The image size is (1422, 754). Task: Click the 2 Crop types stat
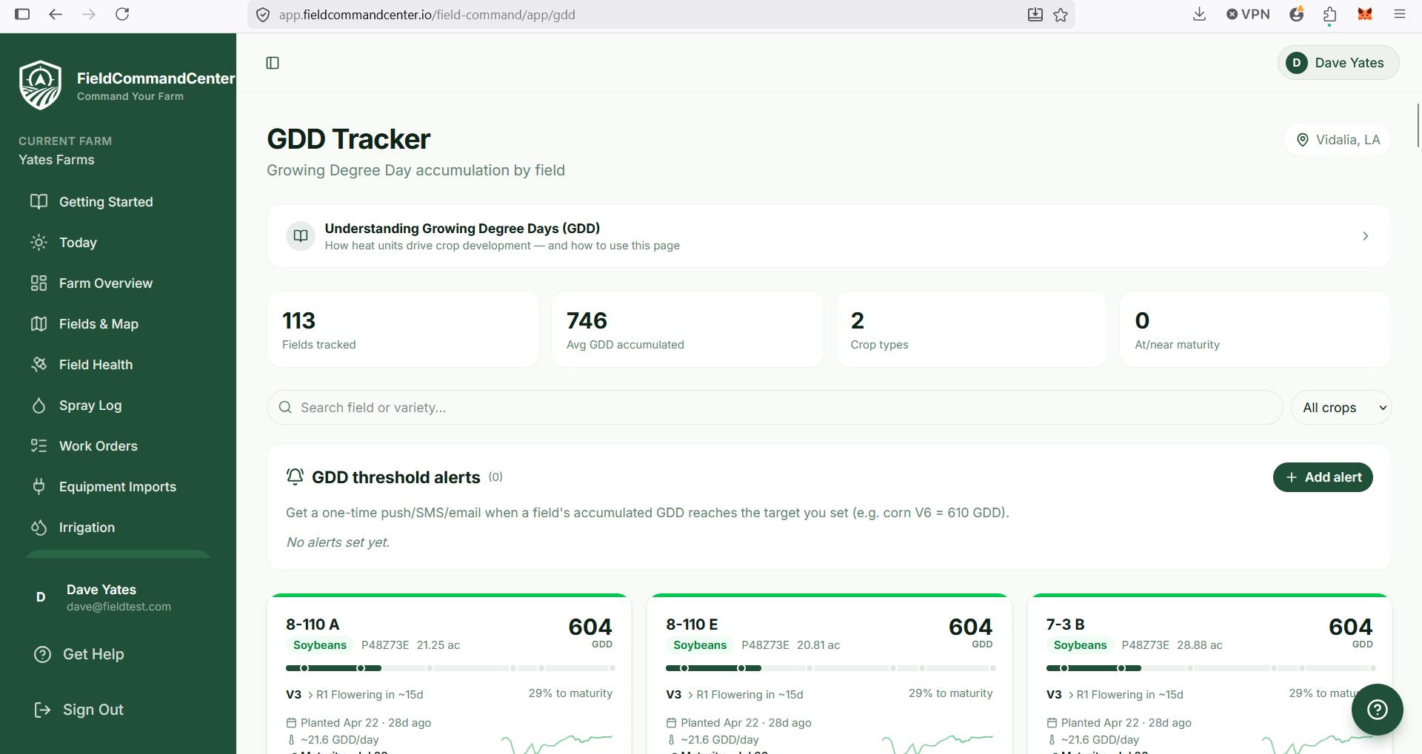pos(972,329)
